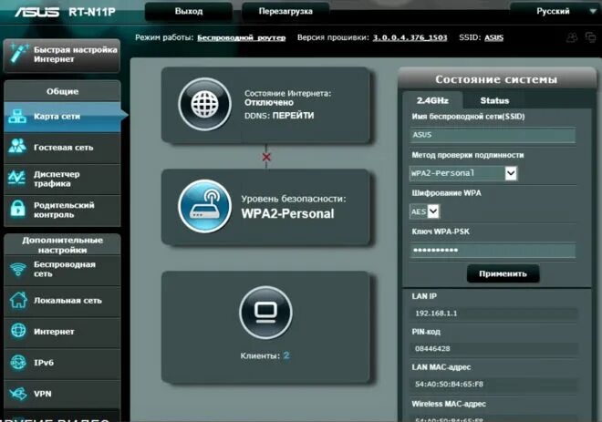Click the clients computer monitor icon

(x=265, y=313)
